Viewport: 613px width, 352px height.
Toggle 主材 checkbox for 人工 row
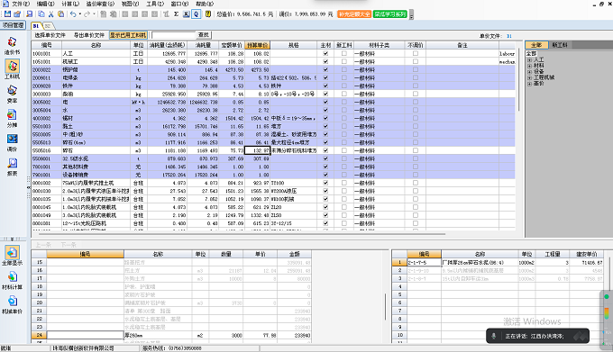[325, 53]
